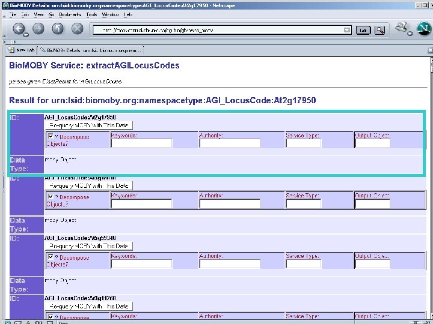Open the Help menu
This screenshot has height=324, width=433.
click(128, 14)
